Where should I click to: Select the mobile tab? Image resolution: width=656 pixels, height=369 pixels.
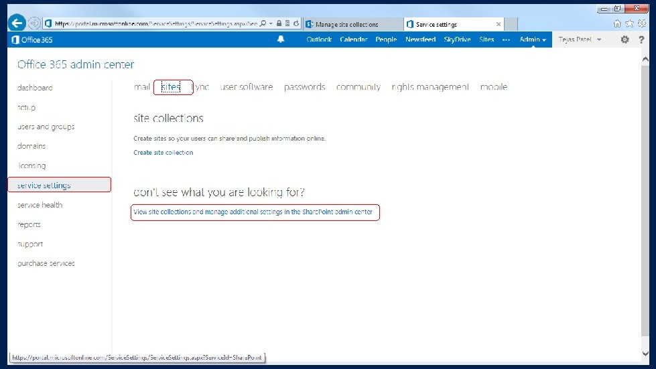pos(494,87)
